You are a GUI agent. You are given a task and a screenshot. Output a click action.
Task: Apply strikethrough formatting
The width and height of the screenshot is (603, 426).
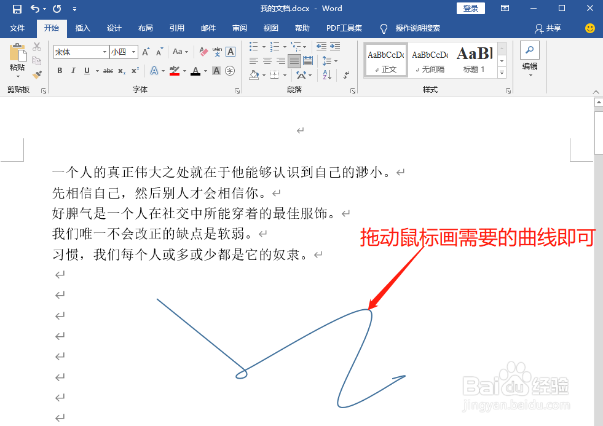tap(109, 71)
